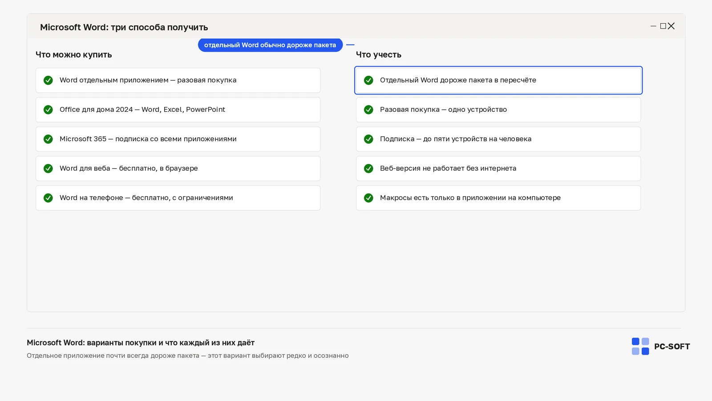This screenshot has height=401, width=712.
Task: Click green checkmark beside Разовая покупка — одно устройство
Action: coord(368,110)
